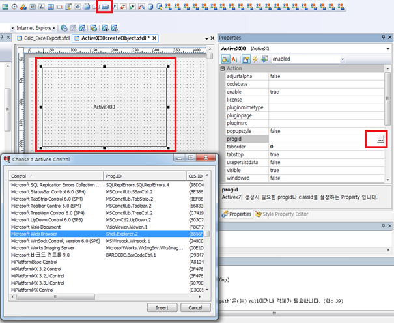The height and width of the screenshot is (323, 394).
Task: Click the lightning bolt events icon
Action: [255, 59]
